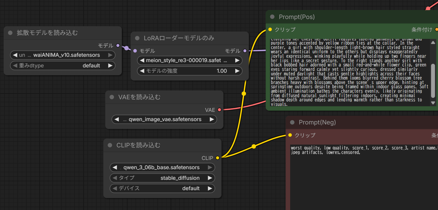
Task: Click the purple モデル output socket on LoRA node
Action: [245, 51]
